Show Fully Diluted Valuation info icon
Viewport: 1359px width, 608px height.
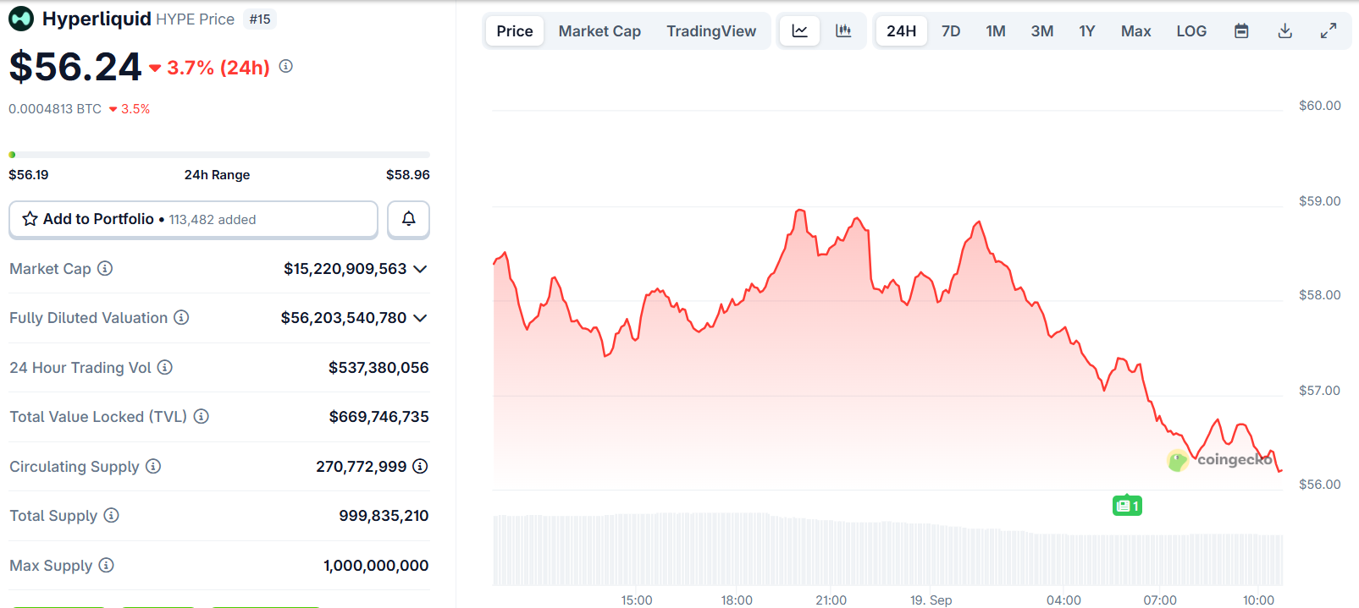click(181, 317)
